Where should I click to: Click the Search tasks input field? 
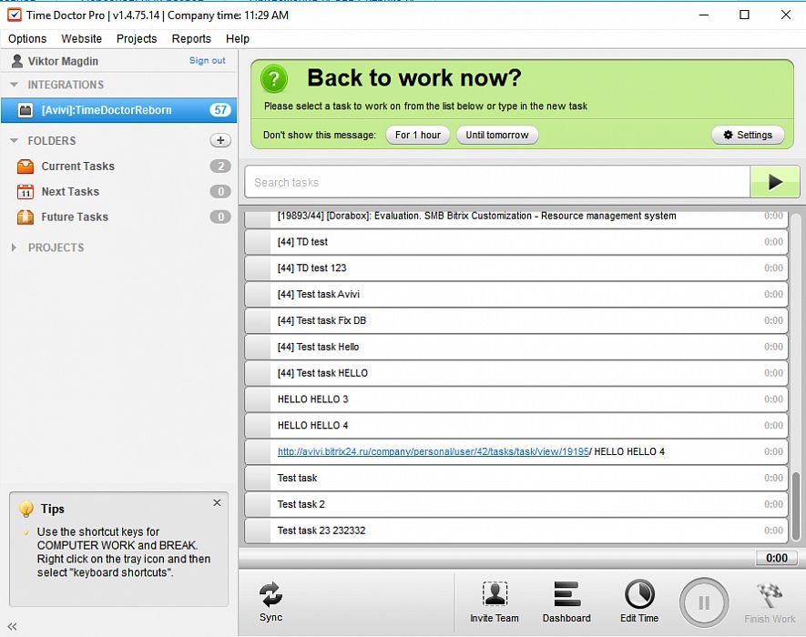pyautogui.click(x=497, y=182)
